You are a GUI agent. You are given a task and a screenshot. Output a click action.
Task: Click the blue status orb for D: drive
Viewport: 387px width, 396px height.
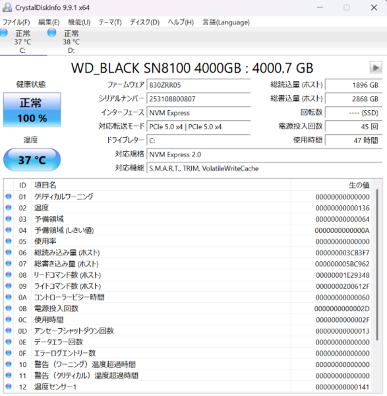pos(51,33)
